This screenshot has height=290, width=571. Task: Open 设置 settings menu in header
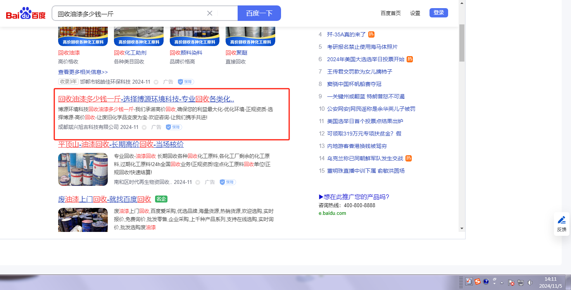point(415,13)
